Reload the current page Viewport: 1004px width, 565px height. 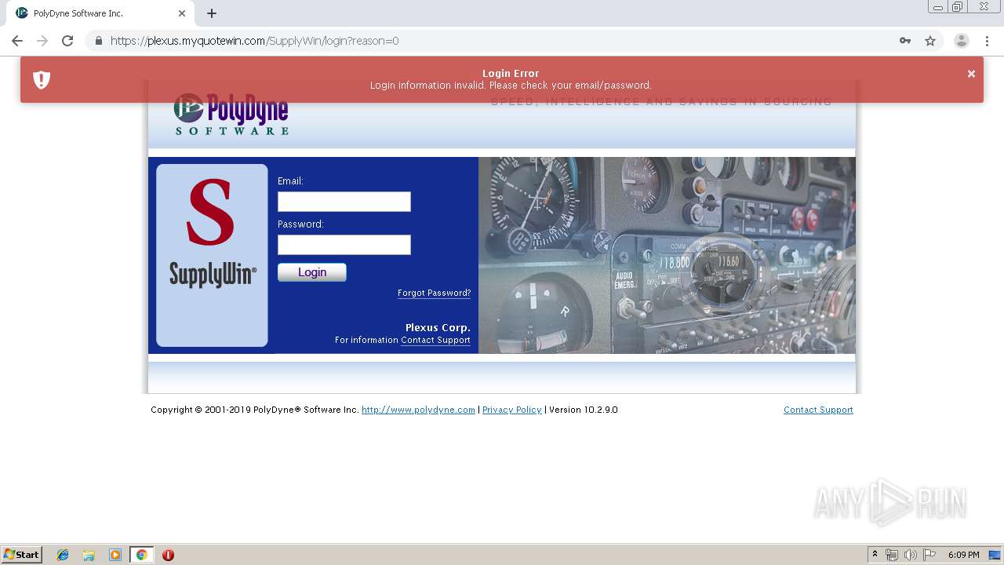pyautogui.click(x=67, y=41)
